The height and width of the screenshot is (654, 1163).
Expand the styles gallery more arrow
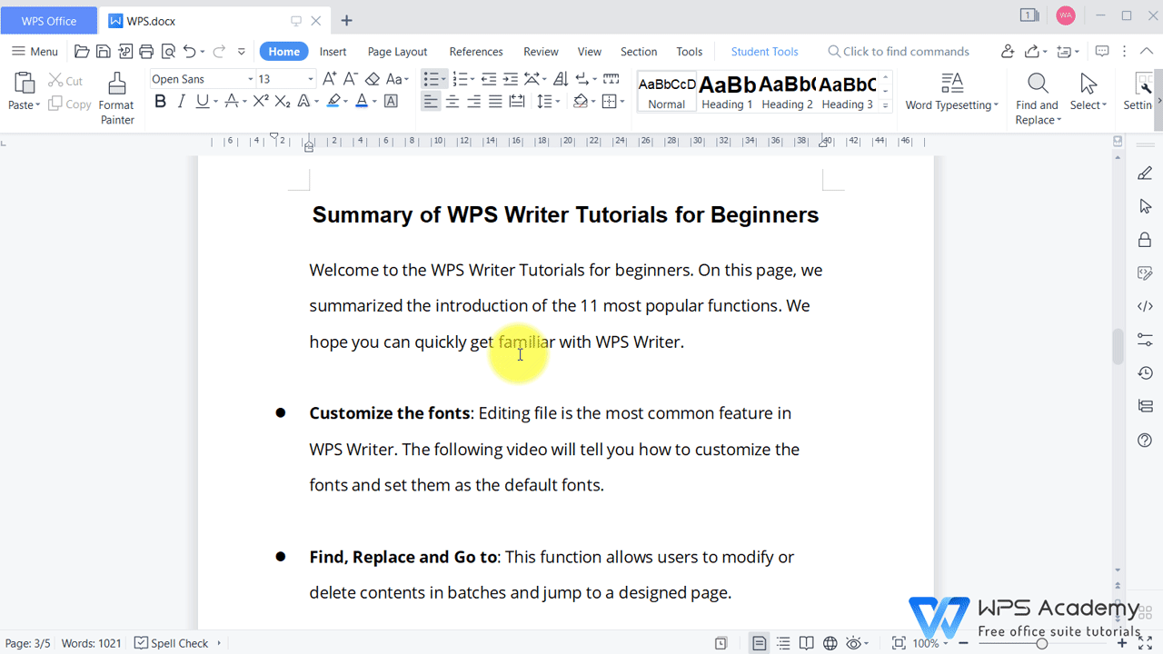886,105
